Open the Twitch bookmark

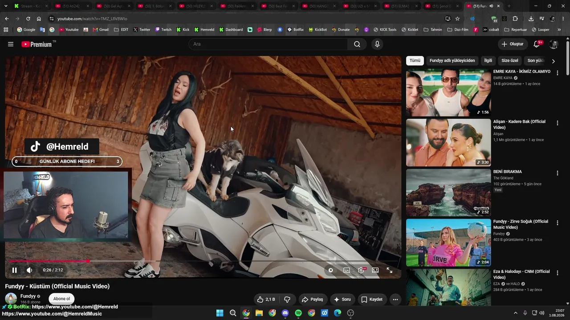(x=163, y=30)
